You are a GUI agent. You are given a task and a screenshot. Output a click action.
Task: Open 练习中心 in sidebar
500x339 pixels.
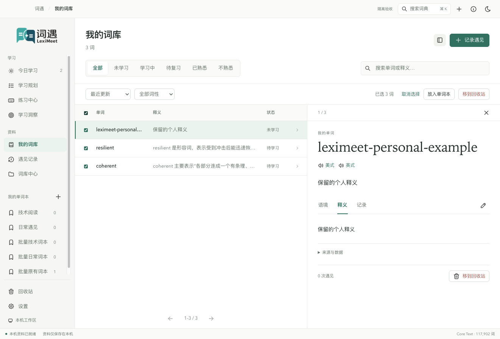35,100
